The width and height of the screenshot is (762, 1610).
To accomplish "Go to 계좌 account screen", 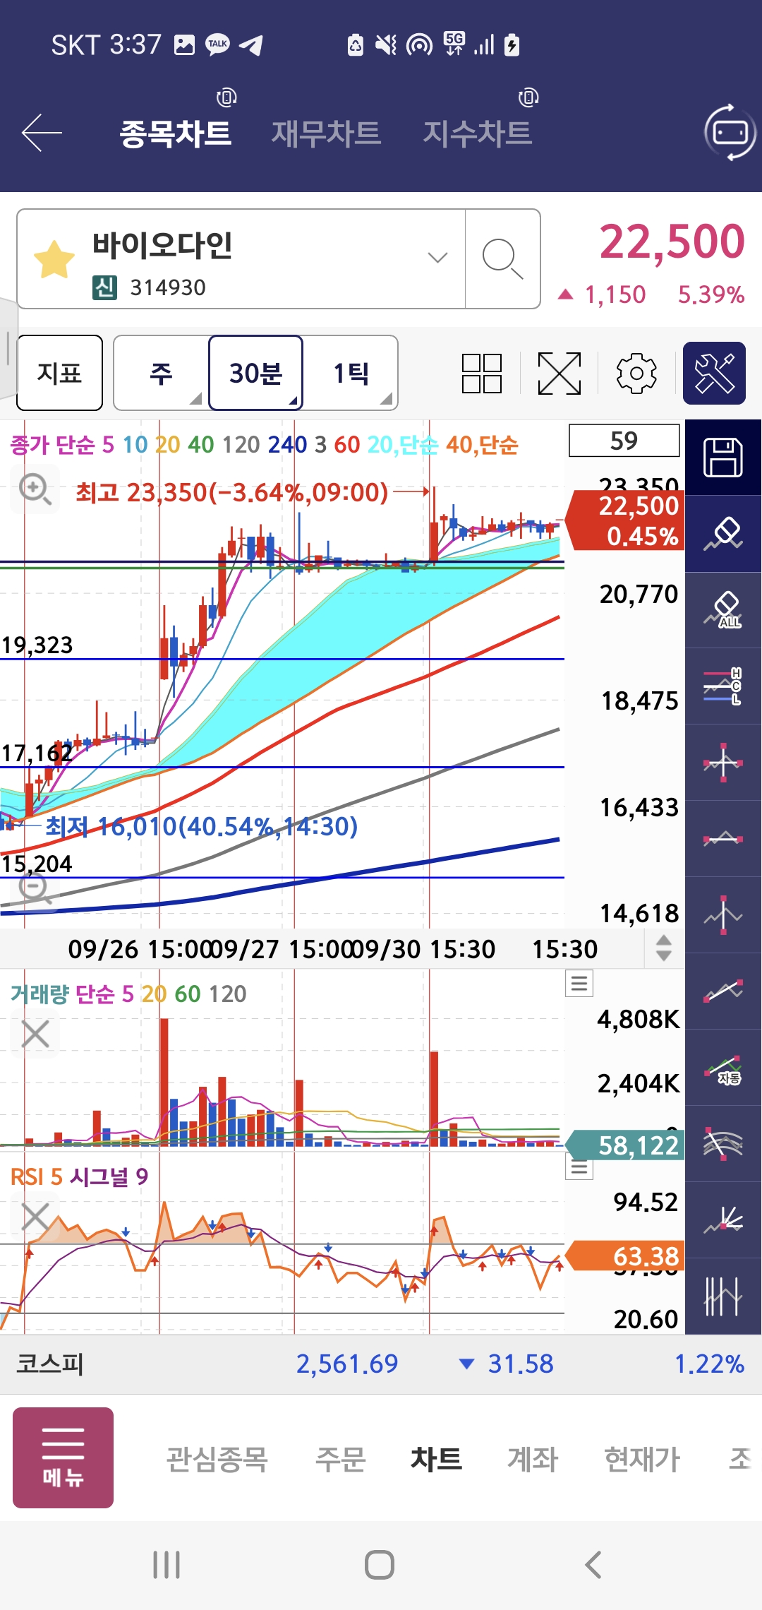I will 533,1459.
